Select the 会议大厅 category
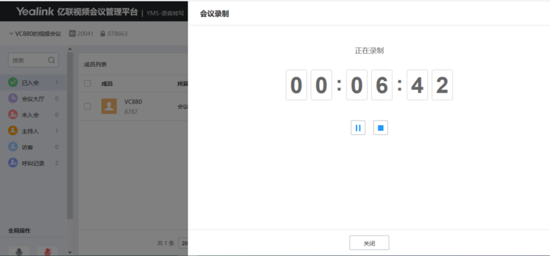 click(33, 98)
